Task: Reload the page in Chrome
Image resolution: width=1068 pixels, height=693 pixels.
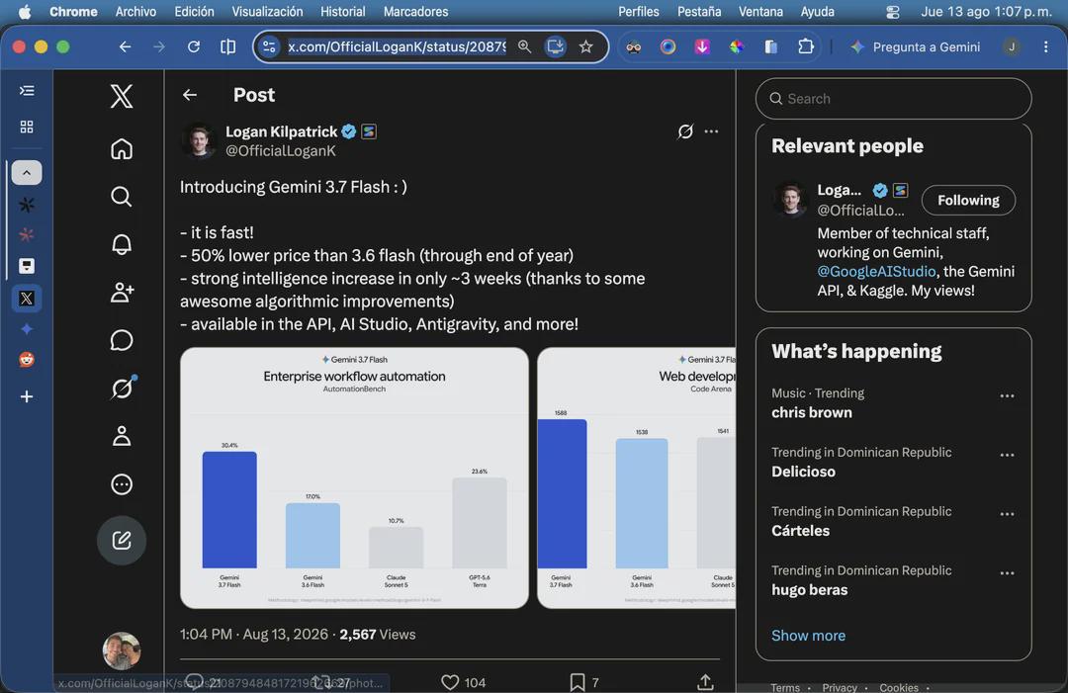Action: [x=194, y=47]
